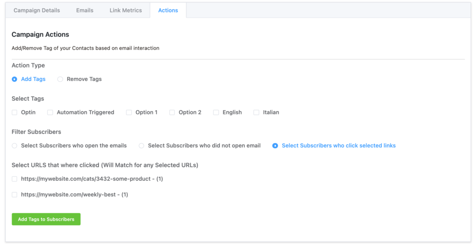This screenshot has height=245, width=475.
Task: Check the Italian tag checkbox
Action: pos(256,113)
